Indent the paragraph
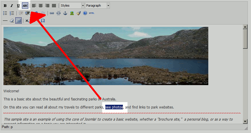The height and width of the screenshot is (133, 251). 27,13
